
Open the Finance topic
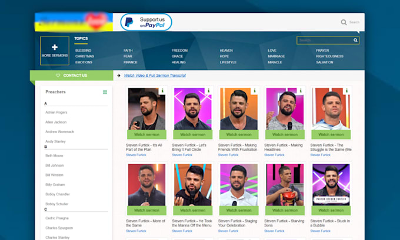(131, 62)
